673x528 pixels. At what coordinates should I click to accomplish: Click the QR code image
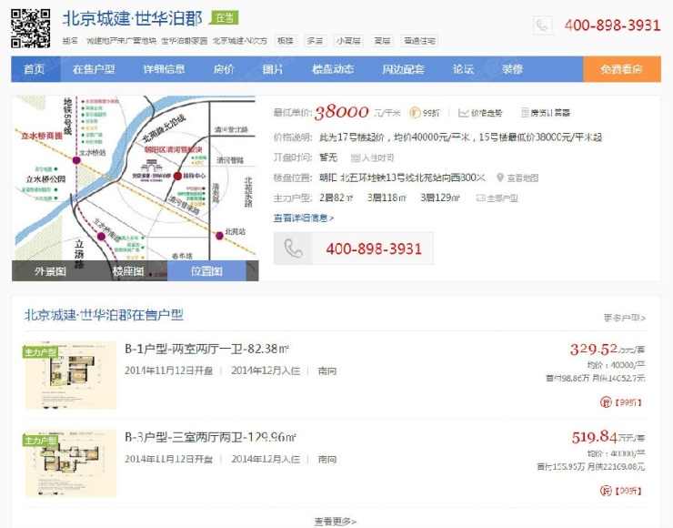tap(31, 28)
